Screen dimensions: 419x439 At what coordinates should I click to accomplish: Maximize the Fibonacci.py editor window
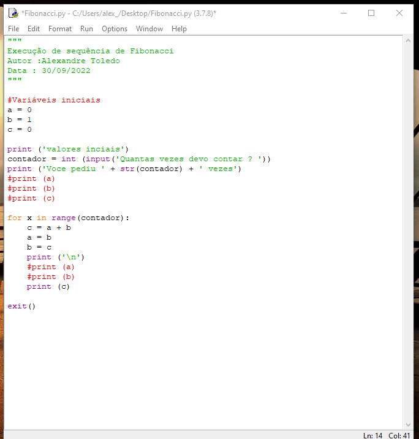click(371, 13)
